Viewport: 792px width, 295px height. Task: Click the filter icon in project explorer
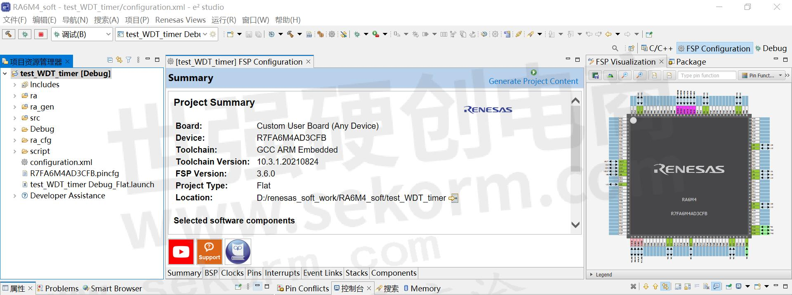point(129,60)
